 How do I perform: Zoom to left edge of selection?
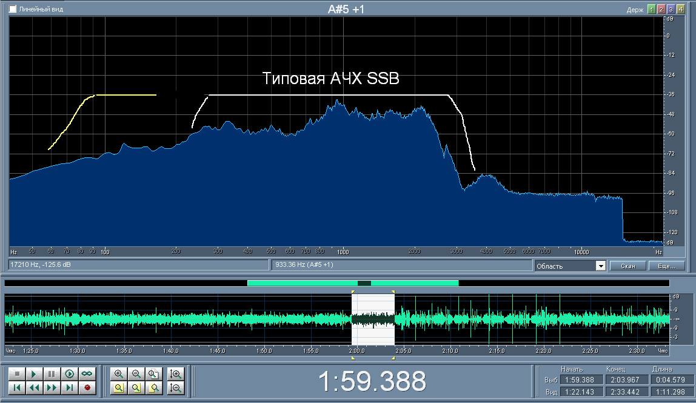pyautogui.click(x=136, y=388)
